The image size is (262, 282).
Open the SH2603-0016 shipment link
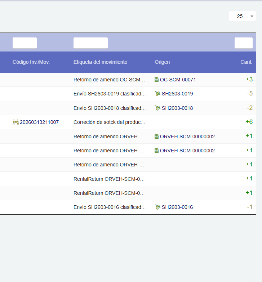coord(177,207)
